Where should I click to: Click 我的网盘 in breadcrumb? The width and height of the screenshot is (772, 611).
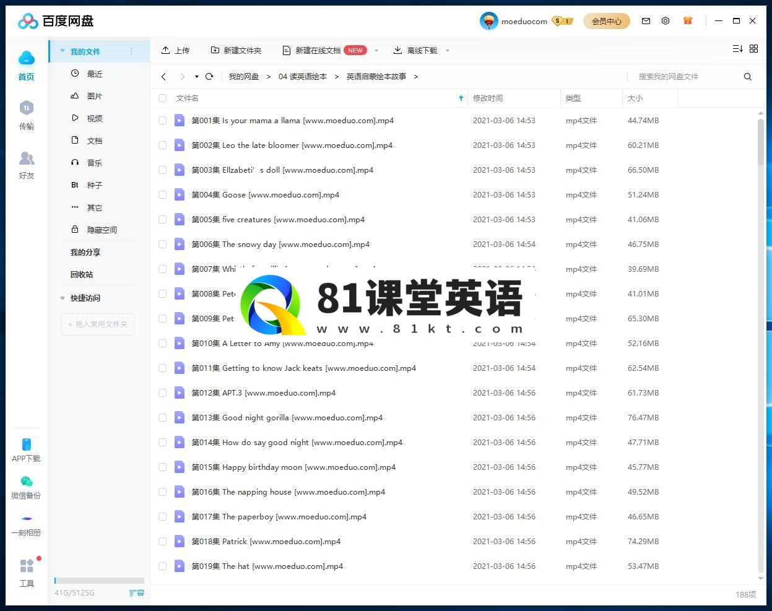coord(244,77)
